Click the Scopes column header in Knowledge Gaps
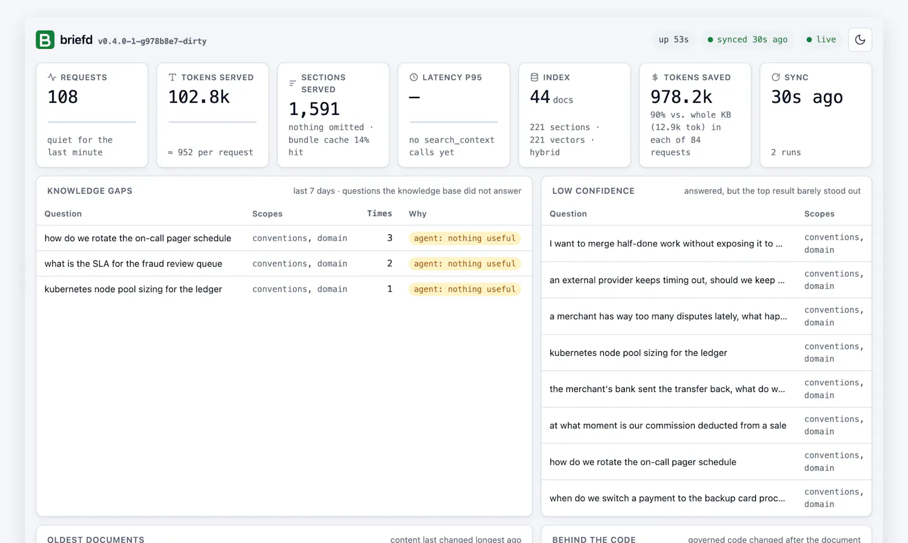 pos(267,214)
